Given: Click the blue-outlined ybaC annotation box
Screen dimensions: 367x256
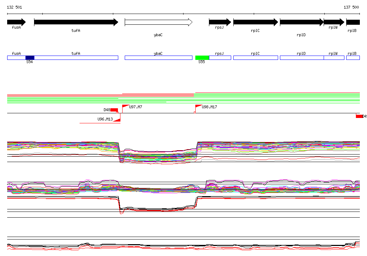Looking at the screenshot, I should pos(158,58).
